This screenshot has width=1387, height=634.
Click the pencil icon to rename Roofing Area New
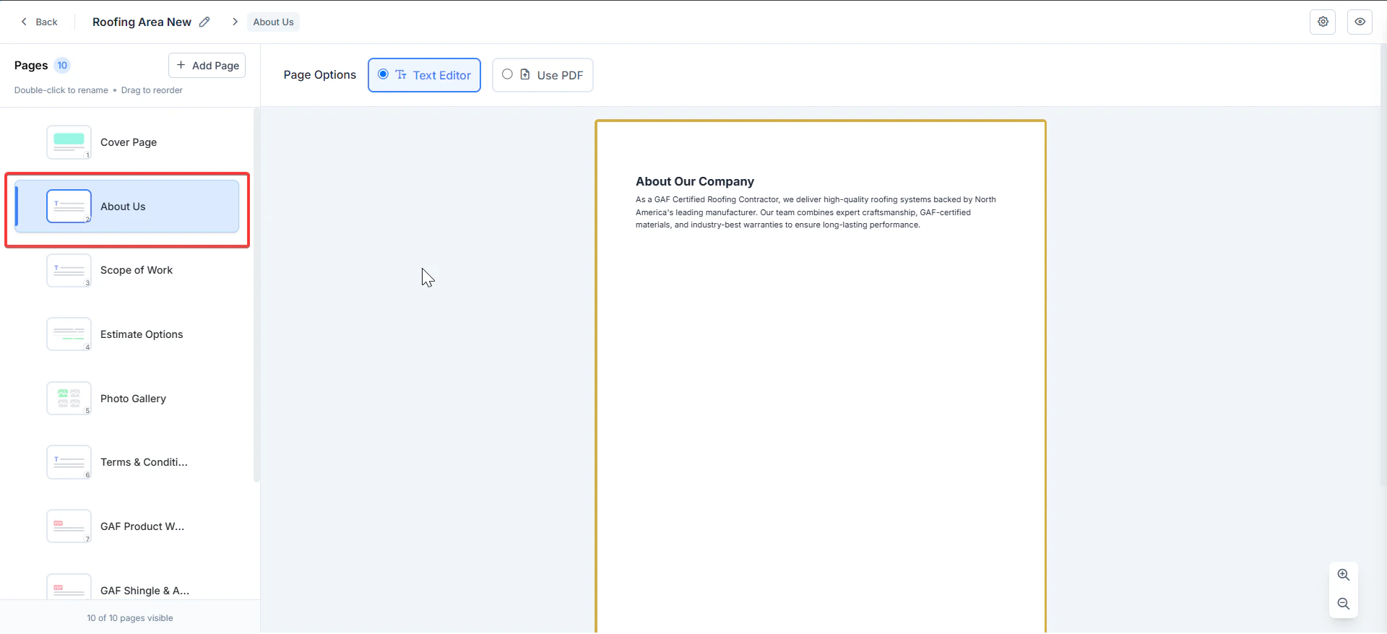tap(204, 22)
